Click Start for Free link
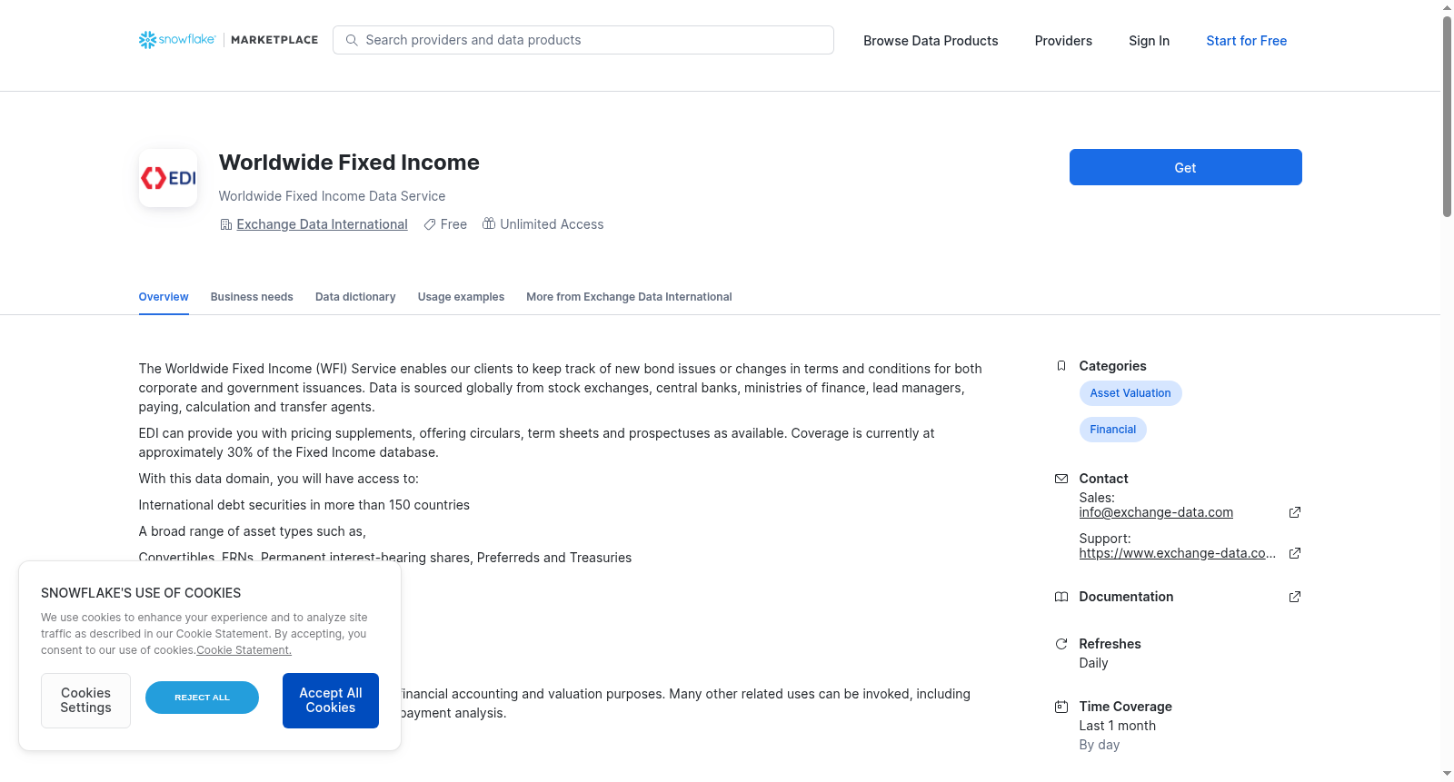The width and height of the screenshot is (1454, 782). coord(1246,41)
